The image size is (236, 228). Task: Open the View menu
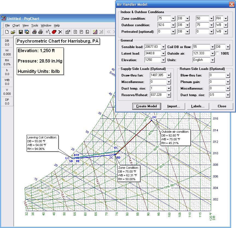click(25, 25)
